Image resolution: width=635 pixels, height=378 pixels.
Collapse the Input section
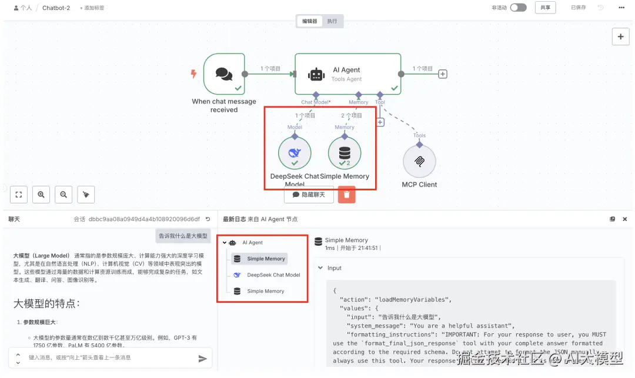(x=320, y=268)
